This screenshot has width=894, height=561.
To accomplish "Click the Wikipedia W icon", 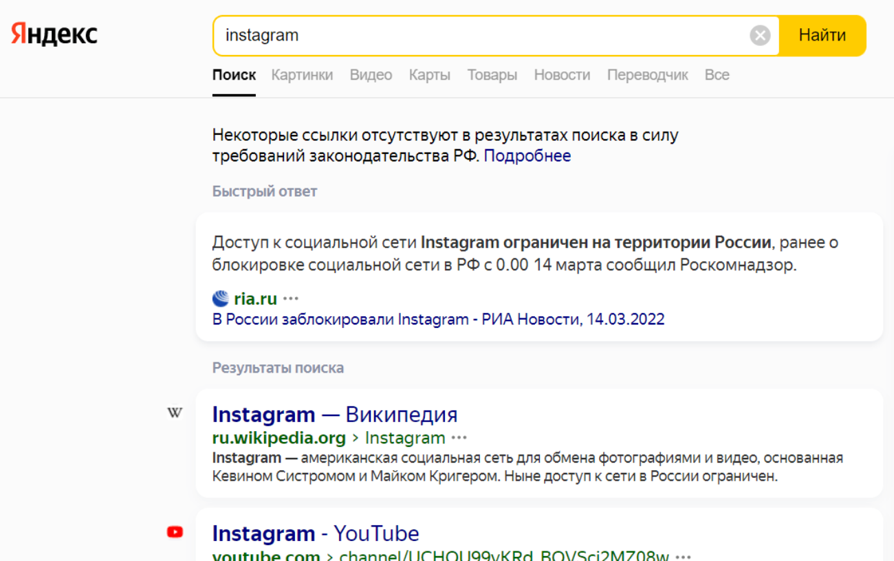I will coord(175,412).
